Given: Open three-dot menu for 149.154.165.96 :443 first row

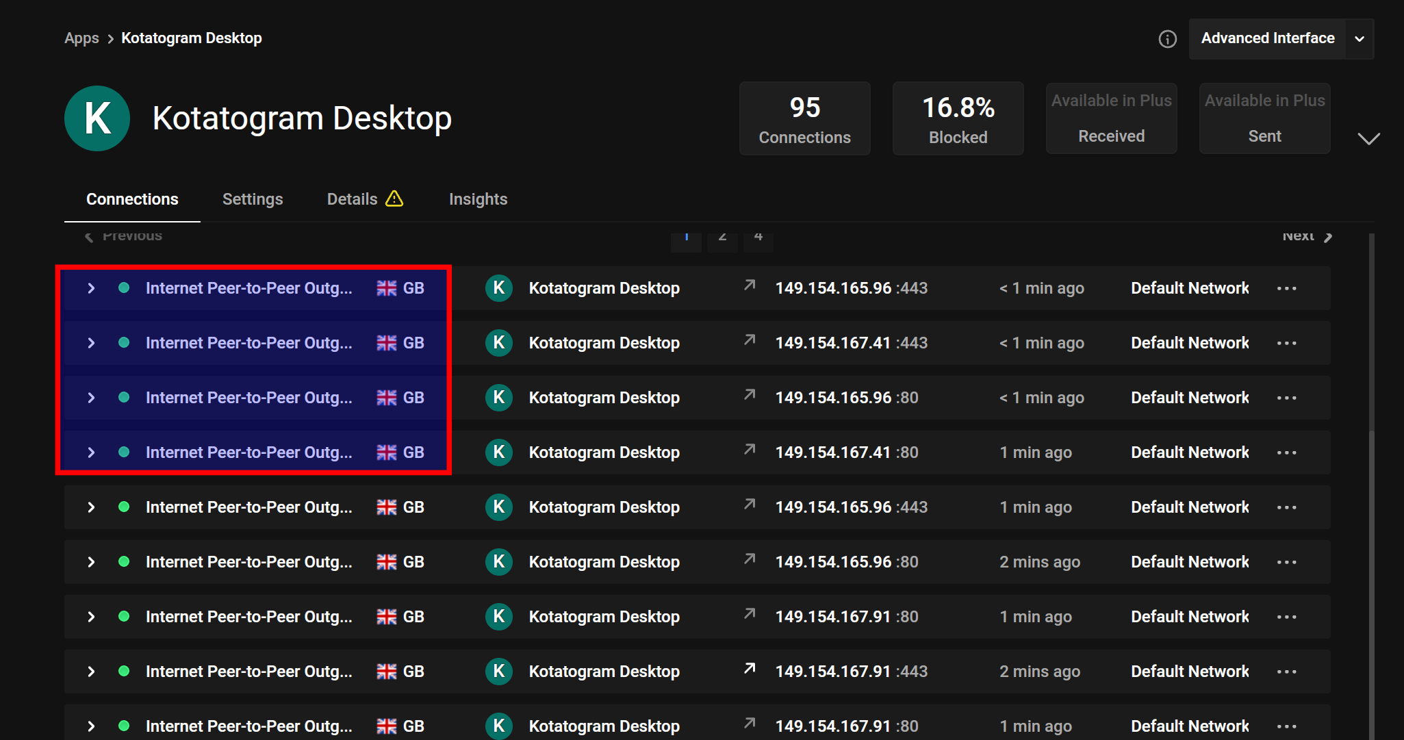Looking at the screenshot, I should click(1286, 288).
